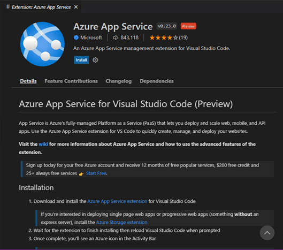Open the Details tab
Viewport: 283px width, 250px height.
click(28, 81)
